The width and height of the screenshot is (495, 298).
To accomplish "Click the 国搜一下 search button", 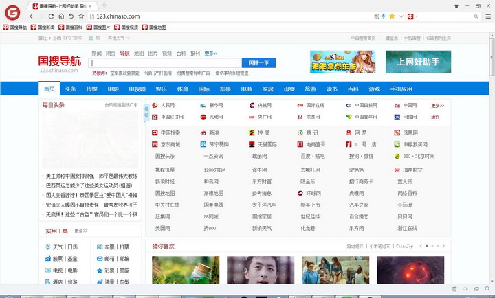I will point(259,63).
